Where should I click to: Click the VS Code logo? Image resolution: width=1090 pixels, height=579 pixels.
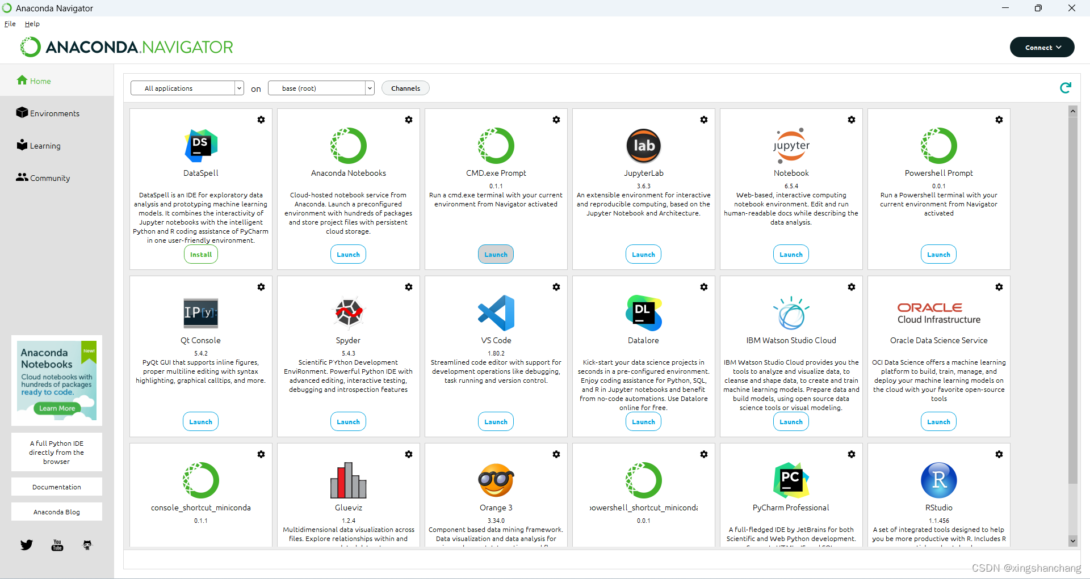pyautogui.click(x=496, y=313)
